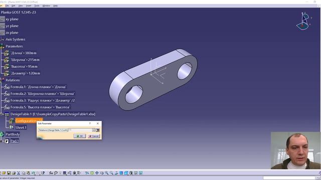Click Cancel in Edit Parameter dialog
This screenshot has height=180, width=321.
pos(94,136)
